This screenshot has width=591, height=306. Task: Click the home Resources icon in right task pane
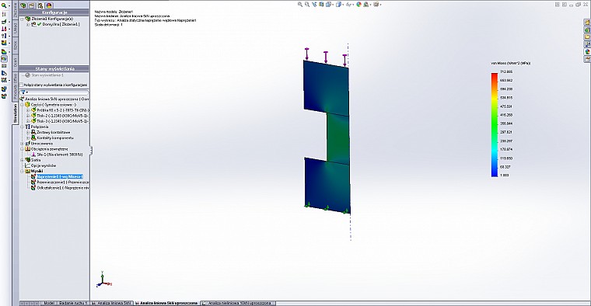(x=587, y=23)
